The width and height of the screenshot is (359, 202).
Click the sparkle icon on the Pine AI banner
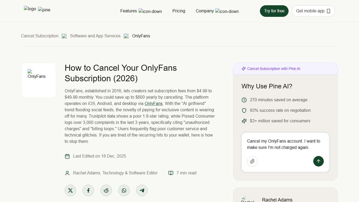[243, 69]
